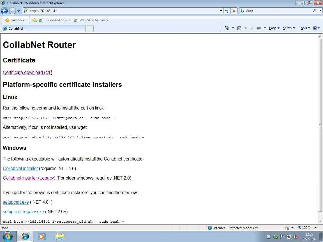Click Internet Protected Mode status zone

point(233,228)
